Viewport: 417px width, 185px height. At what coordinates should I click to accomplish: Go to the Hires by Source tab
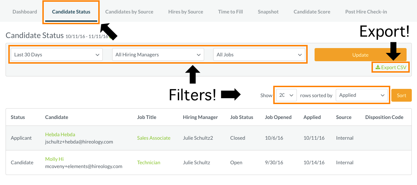coord(186,12)
